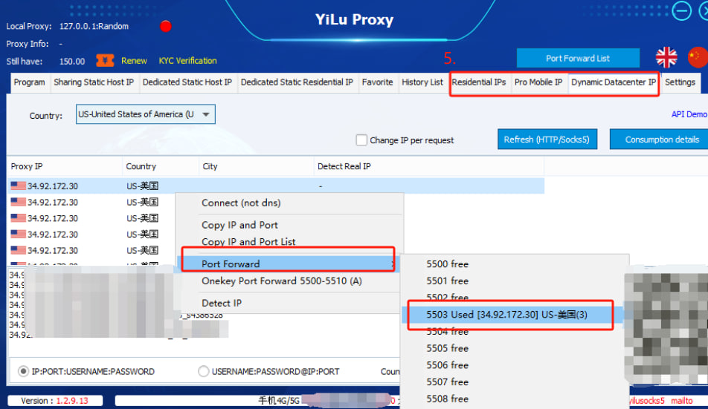Choose Connect (not dns) menu entry
Screen dimensions: 708x409
[x=289, y=203]
